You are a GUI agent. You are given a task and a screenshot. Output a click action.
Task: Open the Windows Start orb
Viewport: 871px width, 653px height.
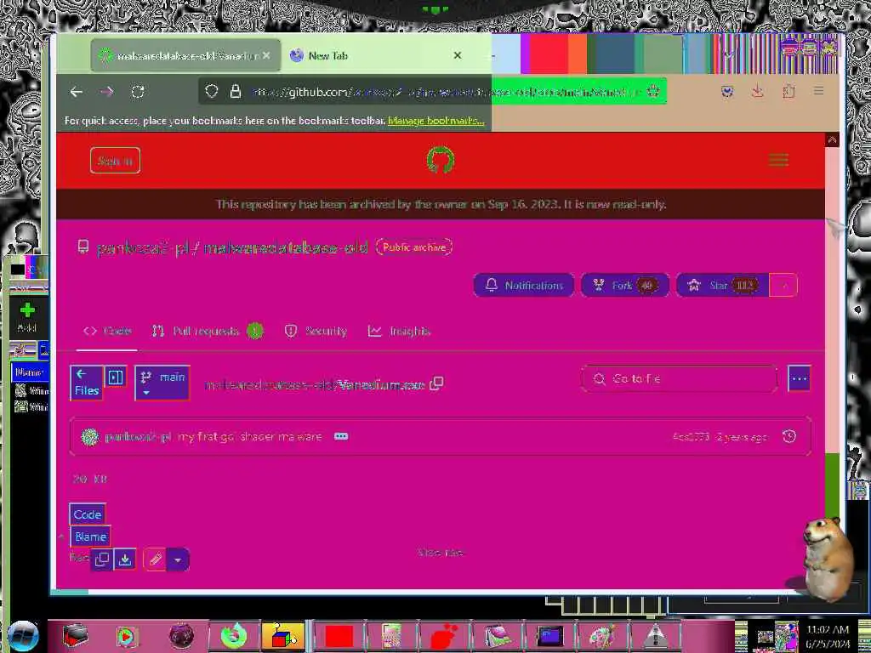pyautogui.click(x=23, y=636)
